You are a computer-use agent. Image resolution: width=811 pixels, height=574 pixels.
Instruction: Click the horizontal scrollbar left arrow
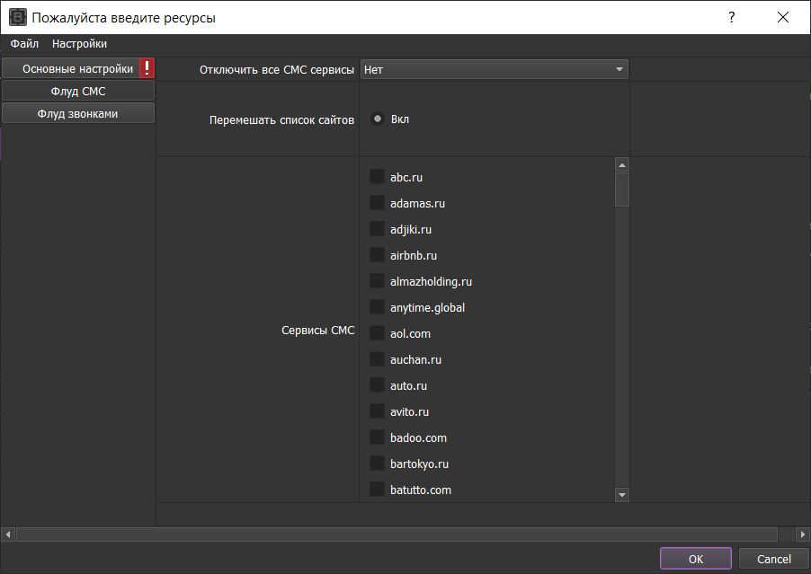coord(8,534)
